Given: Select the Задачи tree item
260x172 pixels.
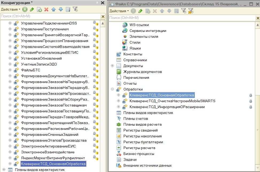Looking at the screenshot, I should [x=130, y=159].
